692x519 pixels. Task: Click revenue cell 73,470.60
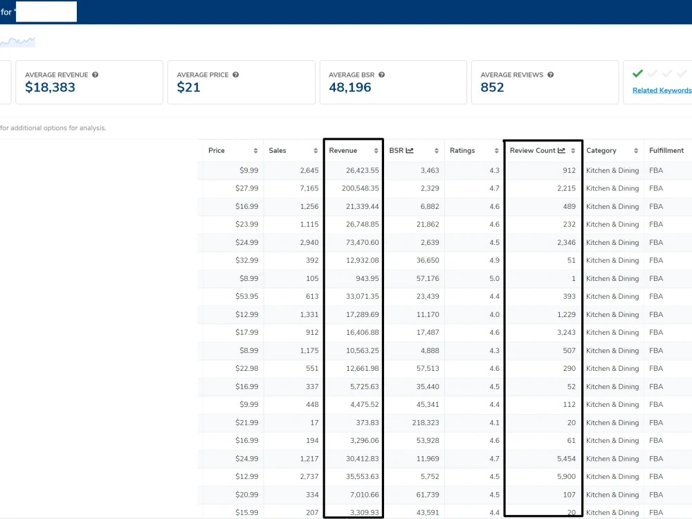[x=363, y=242]
